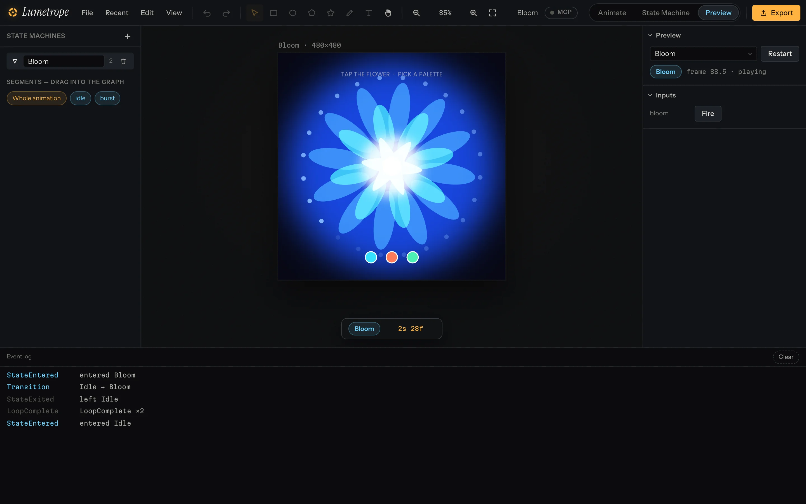Click the 'Bloom · 480×480' canvas label
This screenshot has height=504, width=806.
(x=310, y=45)
